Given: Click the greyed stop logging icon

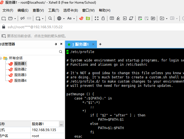Looking at the screenshot, I should coord(147,18).
